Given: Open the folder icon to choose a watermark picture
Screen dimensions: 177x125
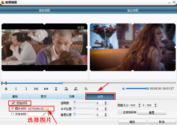Looking at the screenshot, I should click(47, 109).
